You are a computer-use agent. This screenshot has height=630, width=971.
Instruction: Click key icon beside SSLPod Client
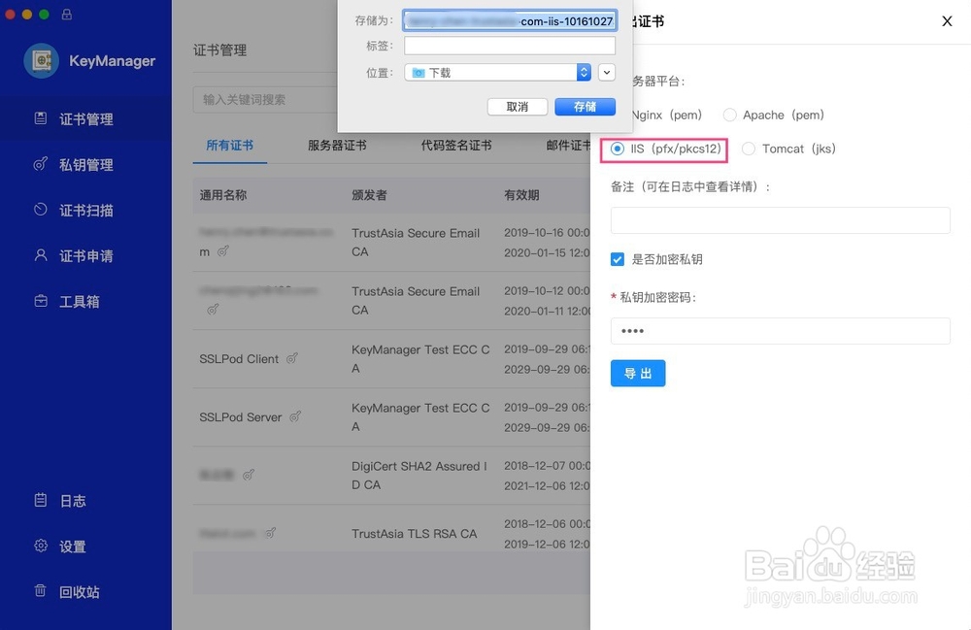click(x=292, y=358)
